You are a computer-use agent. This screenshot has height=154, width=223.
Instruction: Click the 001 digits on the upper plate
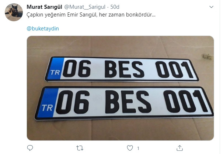(174, 70)
